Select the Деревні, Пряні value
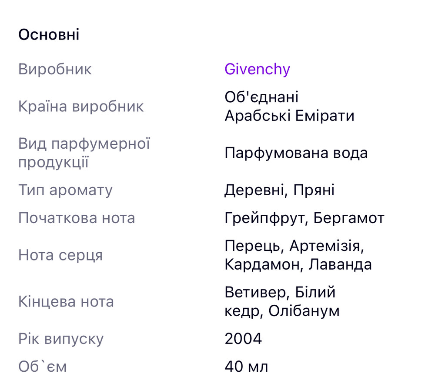 [279, 190]
